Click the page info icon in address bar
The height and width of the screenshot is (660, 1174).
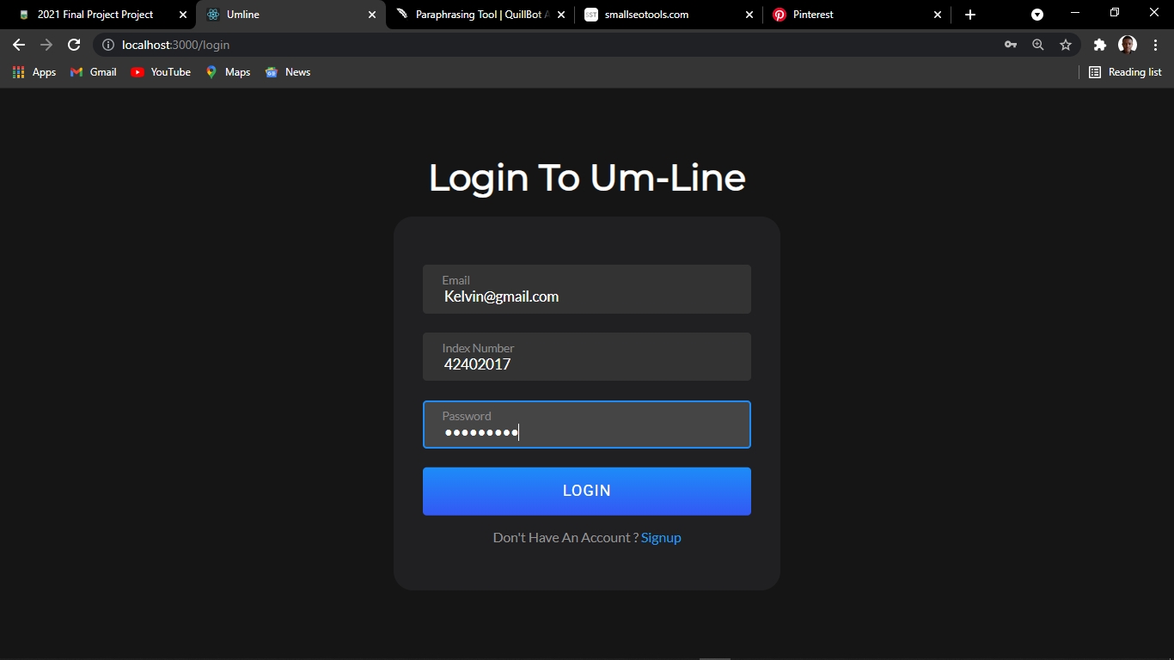(107, 45)
